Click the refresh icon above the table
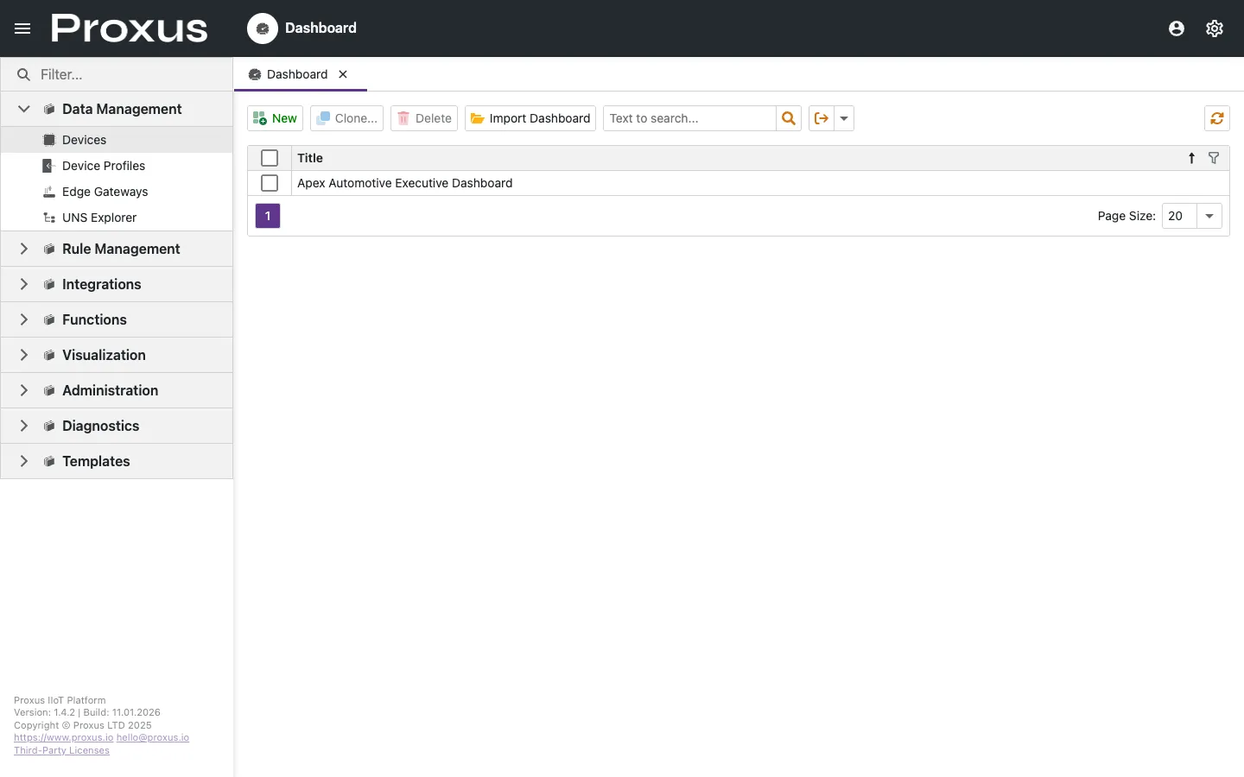 [x=1216, y=118]
